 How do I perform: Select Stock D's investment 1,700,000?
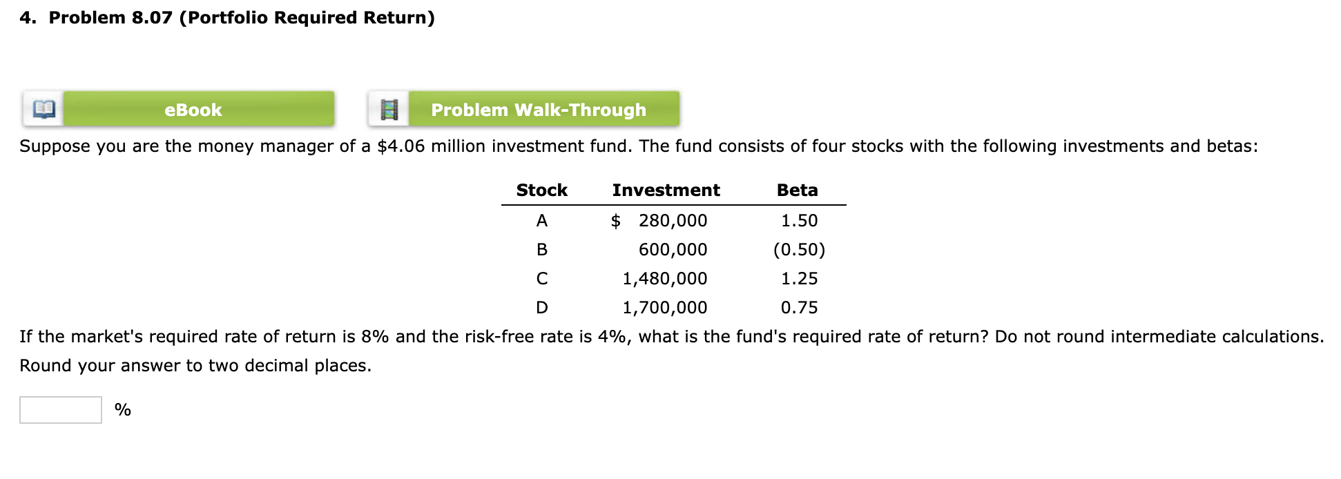click(664, 307)
